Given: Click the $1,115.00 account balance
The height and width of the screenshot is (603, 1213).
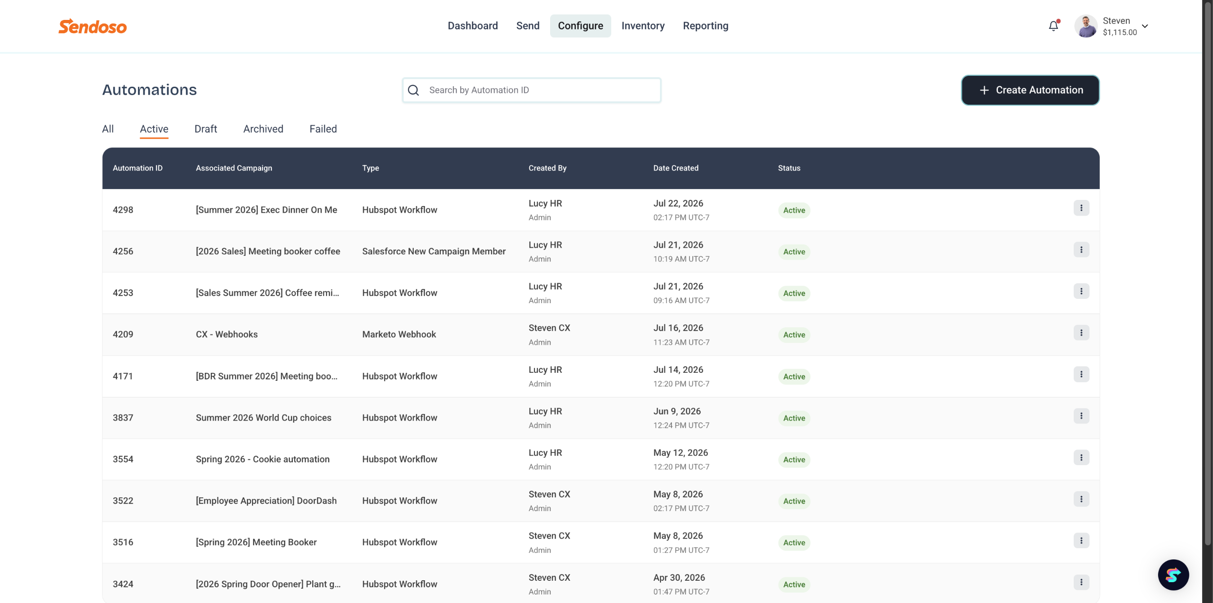Looking at the screenshot, I should [x=1120, y=32].
